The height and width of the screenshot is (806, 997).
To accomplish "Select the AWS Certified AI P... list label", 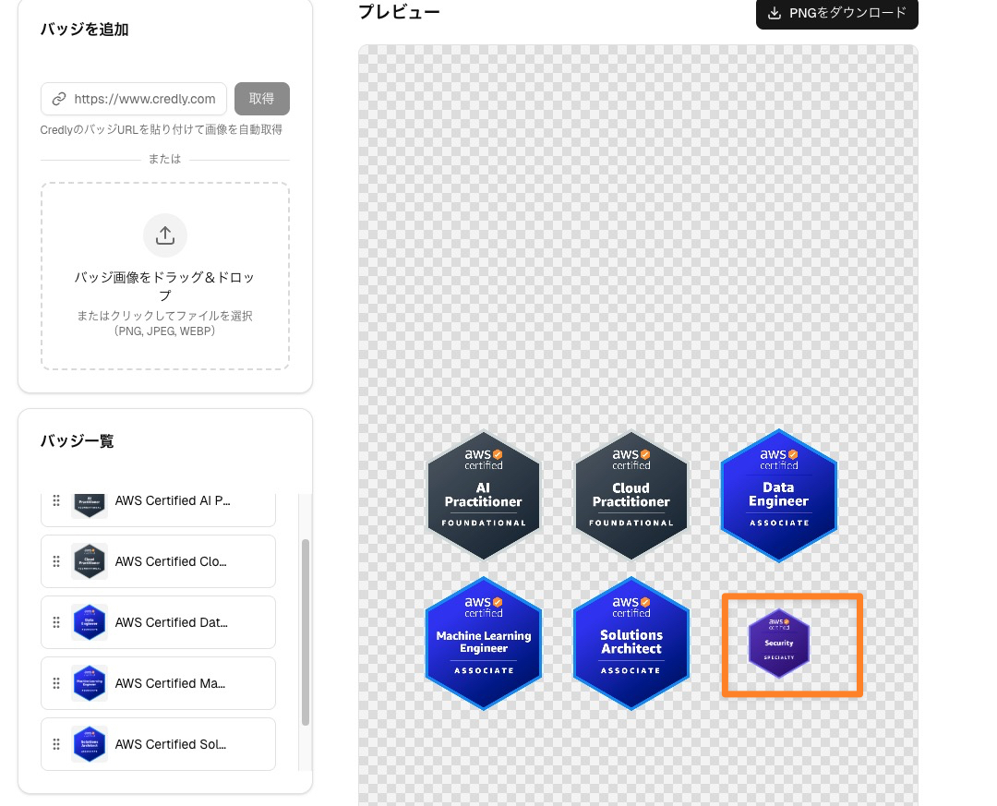I will coord(173,500).
